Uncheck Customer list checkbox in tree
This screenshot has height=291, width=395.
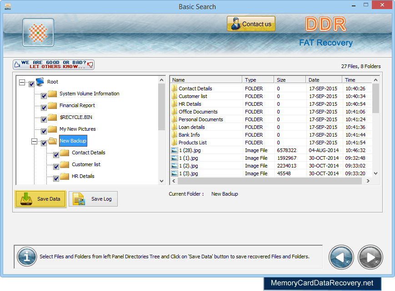click(x=56, y=167)
